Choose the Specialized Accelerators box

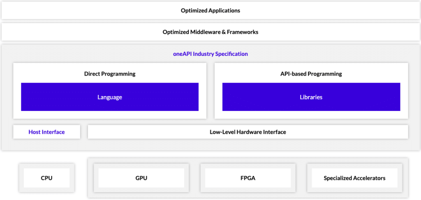point(354,178)
